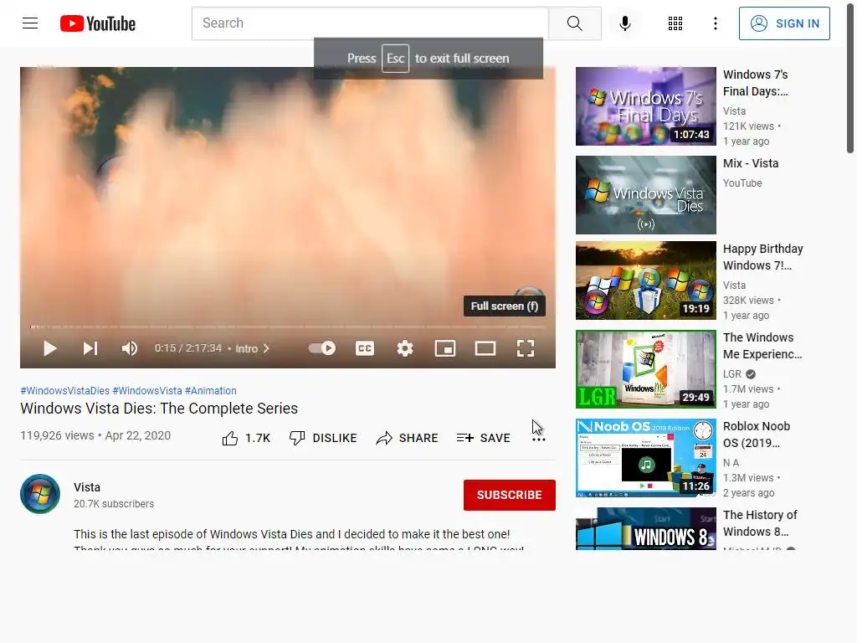Open the hamburger guide menu
The width and height of the screenshot is (857, 643).
(30, 23)
